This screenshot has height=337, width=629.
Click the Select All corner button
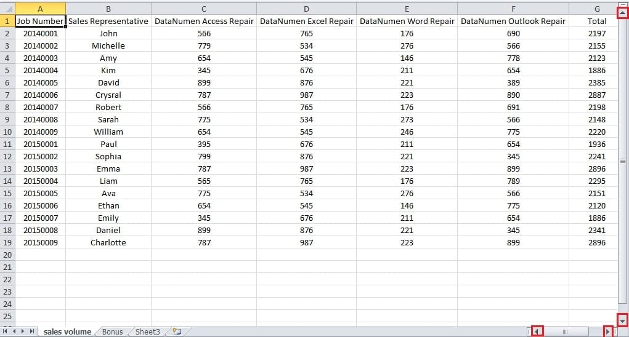click(x=7, y=9)
